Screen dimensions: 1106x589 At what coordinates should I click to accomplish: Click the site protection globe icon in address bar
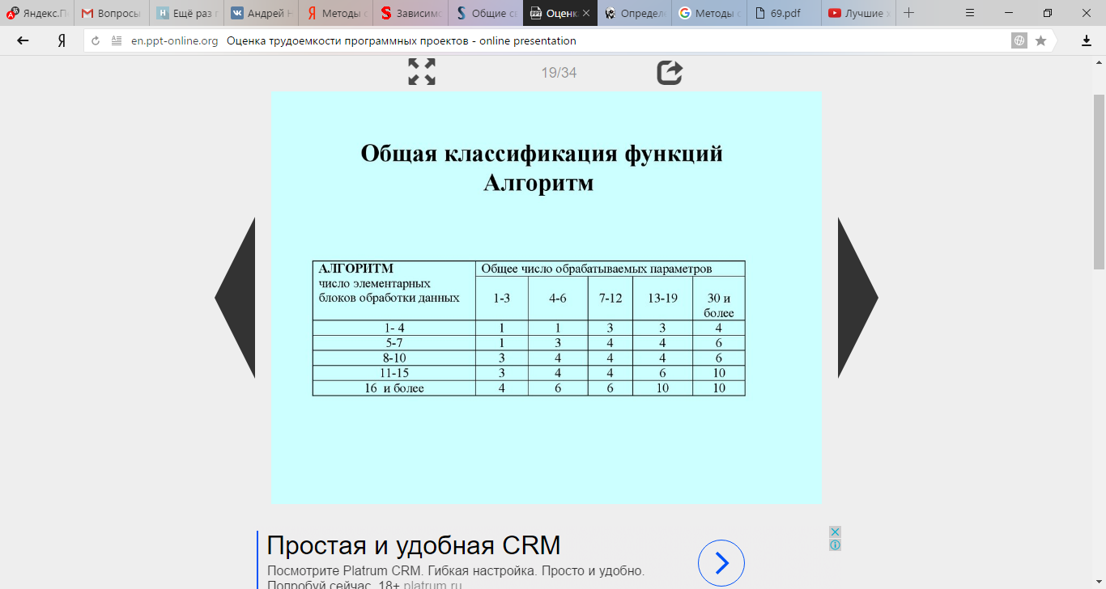point(1019,40)
